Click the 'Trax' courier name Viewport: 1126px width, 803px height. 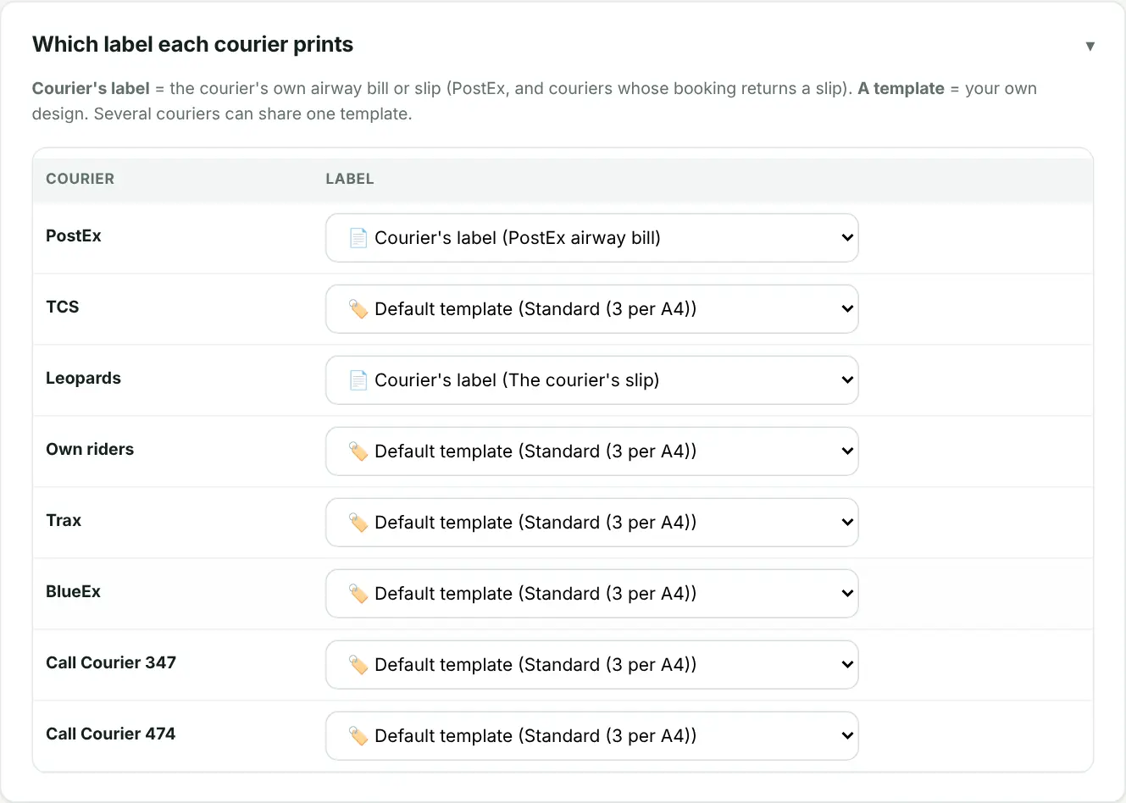(64, 521)
